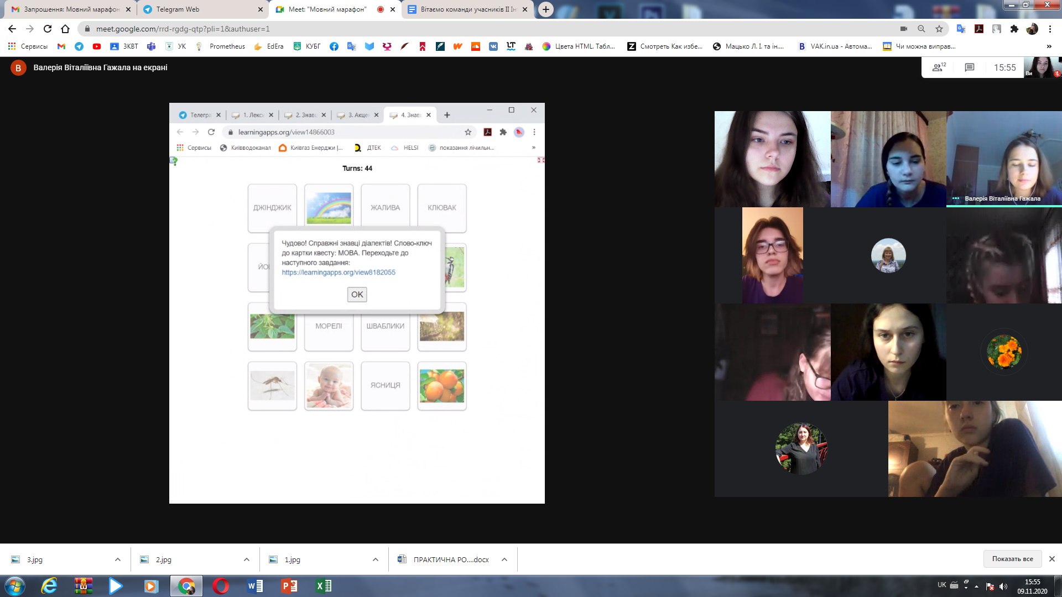Open the ПРАКТИЧНА РО docx download menu
The width and height of the screenshot is (1062, 597).
tap(504, 559)
